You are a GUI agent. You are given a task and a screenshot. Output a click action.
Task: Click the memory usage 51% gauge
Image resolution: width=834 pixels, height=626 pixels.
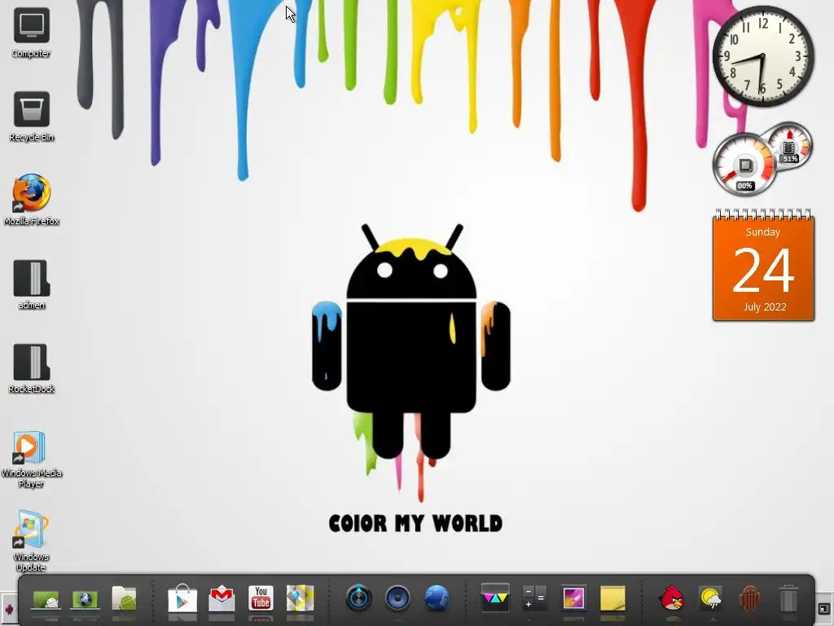789,146
